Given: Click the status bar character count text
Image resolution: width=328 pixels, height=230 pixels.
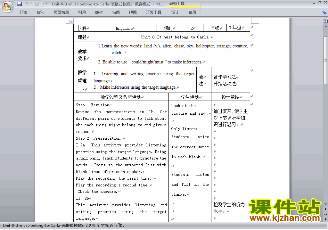Looking at the screenshot, I should tap(63, 226).
